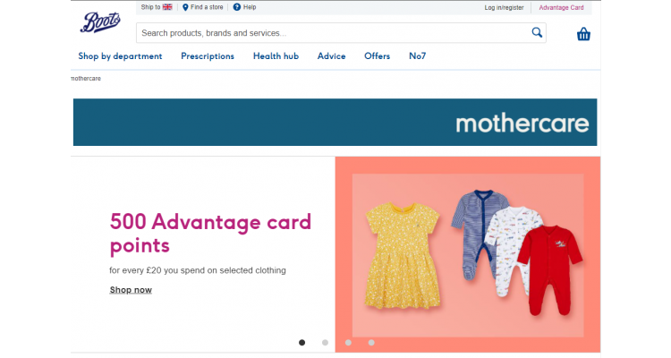Select the first carousel dot
This screenshot has height=358, width=671.
302,343
